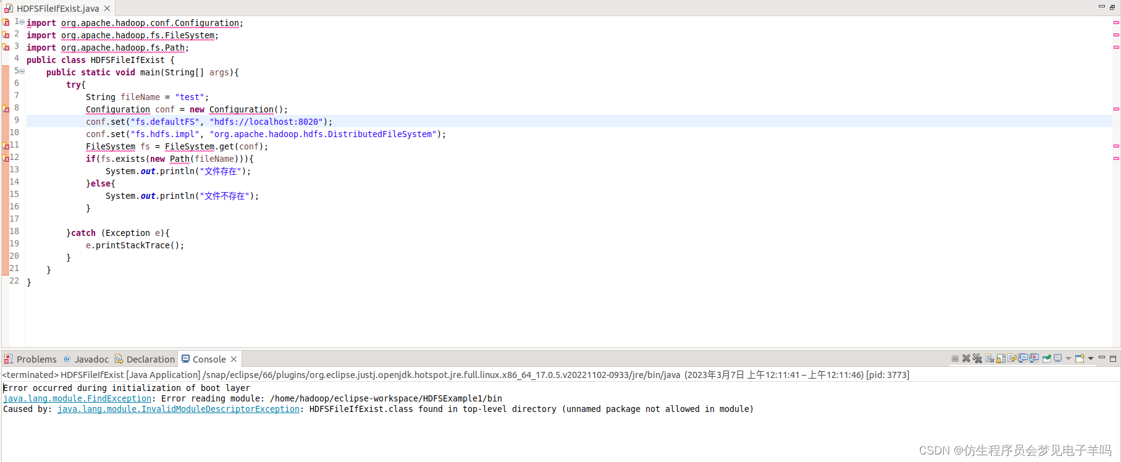Jump to line 8 error in overview ruler
The width and height of the screenshot is (1121, 462).
pos(1116,109)
